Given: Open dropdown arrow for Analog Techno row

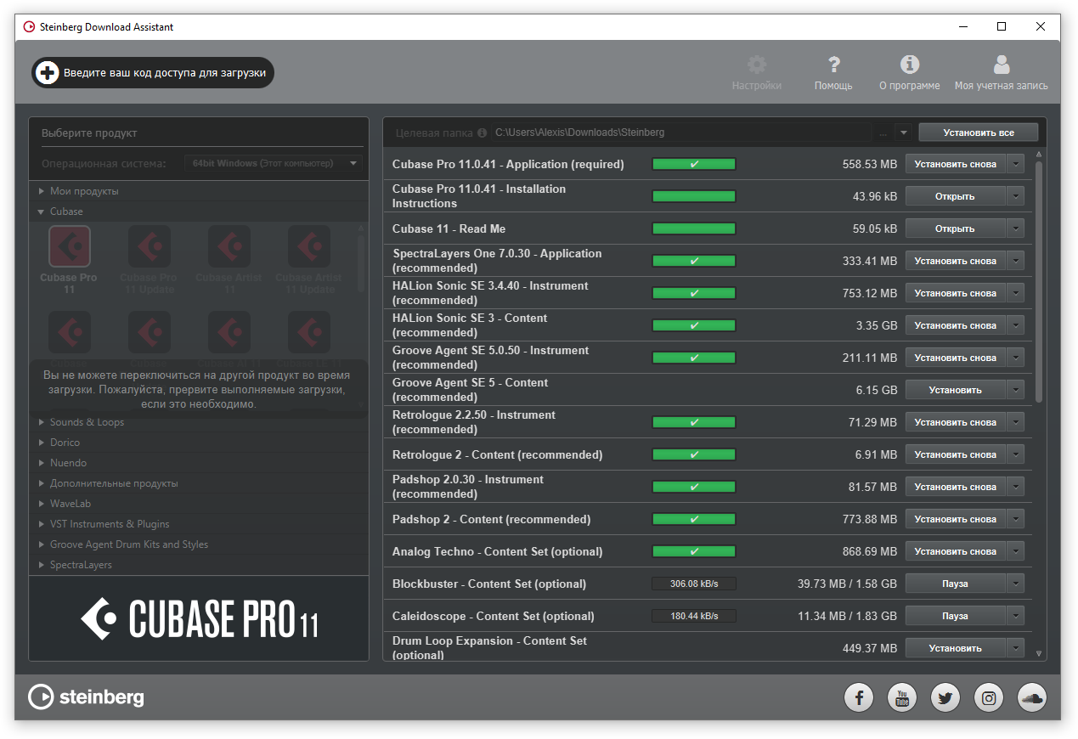Looking at the screenshot, I should click(x=1016, y=551).
